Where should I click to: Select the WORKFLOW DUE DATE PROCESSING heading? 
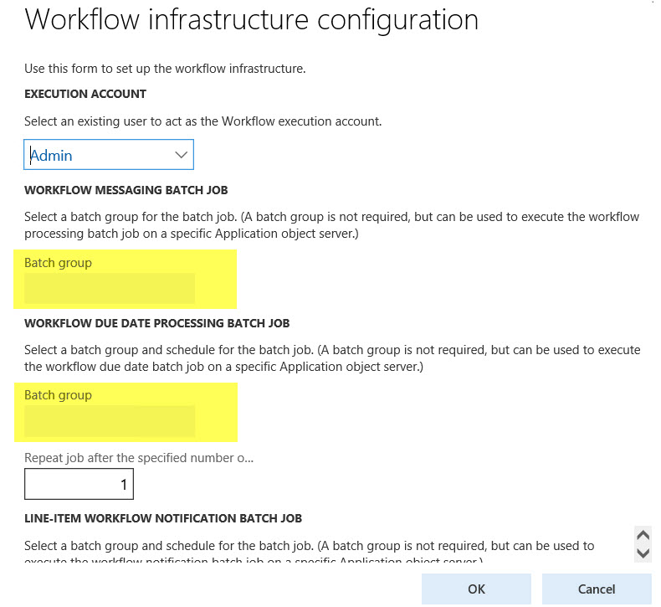[157, 323]
